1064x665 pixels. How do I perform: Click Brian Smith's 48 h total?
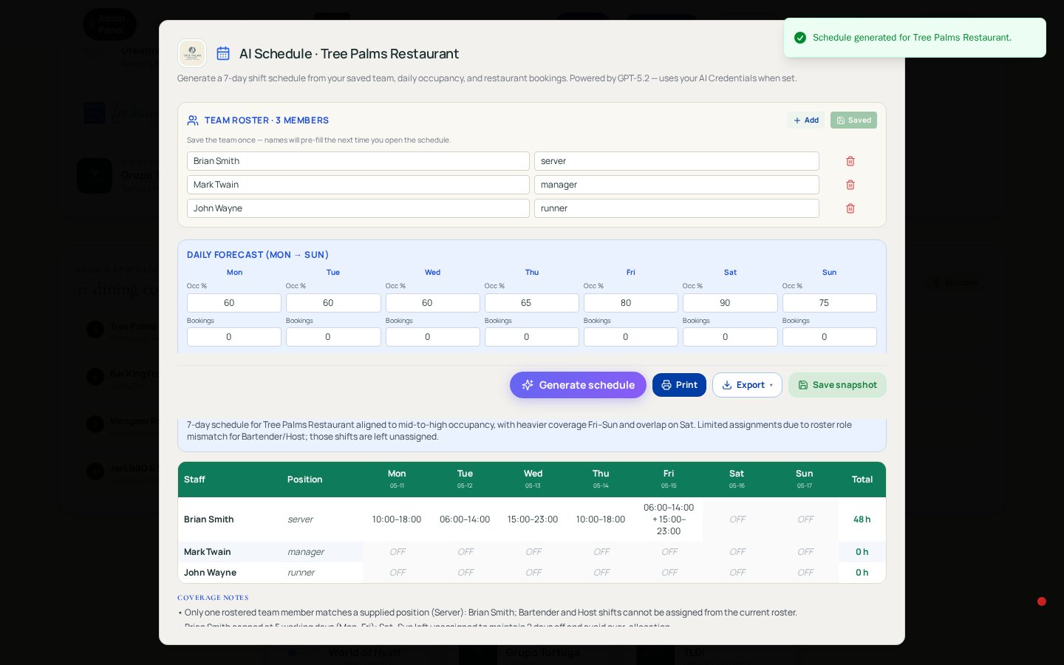tap(862, 519)
